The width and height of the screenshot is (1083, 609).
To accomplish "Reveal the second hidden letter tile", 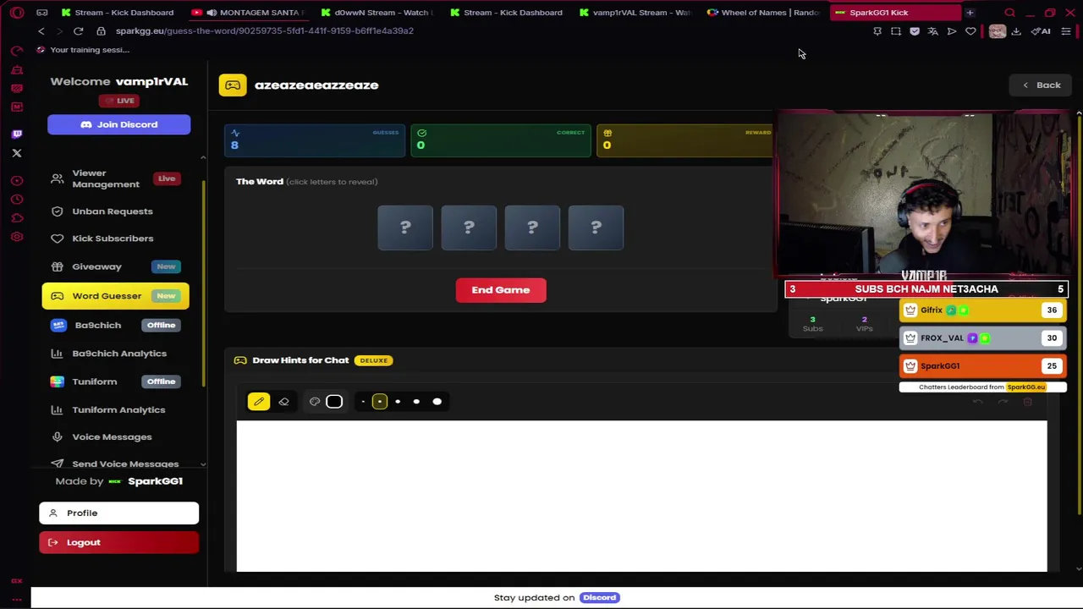I will (469, 228).
